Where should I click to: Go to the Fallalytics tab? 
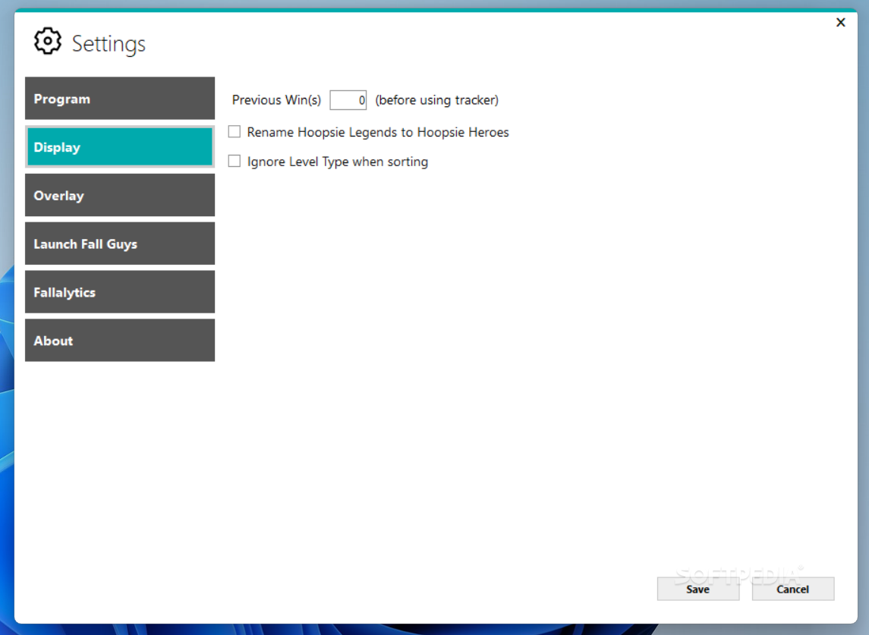click(120, 292)
